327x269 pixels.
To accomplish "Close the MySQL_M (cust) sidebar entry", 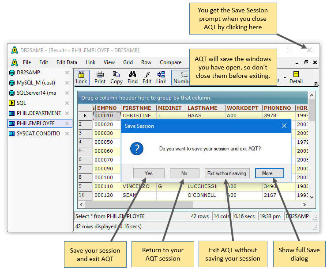I will [67, 83].
